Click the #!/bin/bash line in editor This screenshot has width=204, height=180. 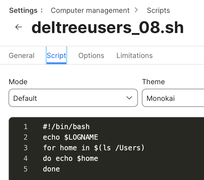coord(66,127)
